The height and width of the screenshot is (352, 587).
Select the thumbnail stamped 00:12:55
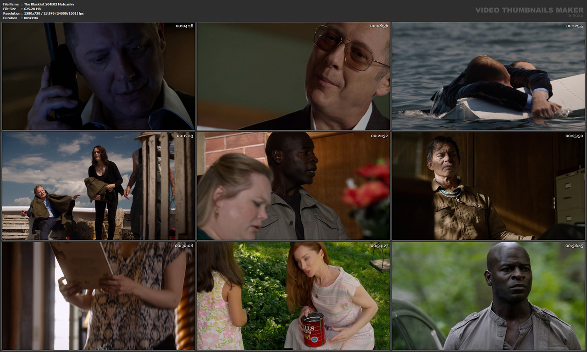[488, 76]
